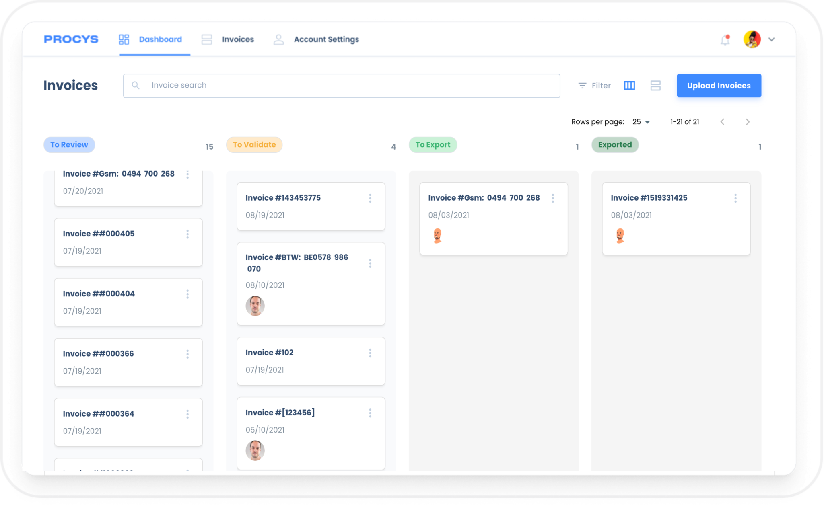Viewport: 824px width, 507px height.
Task: Go to next page of invoices
Action: tap(748, 122)
